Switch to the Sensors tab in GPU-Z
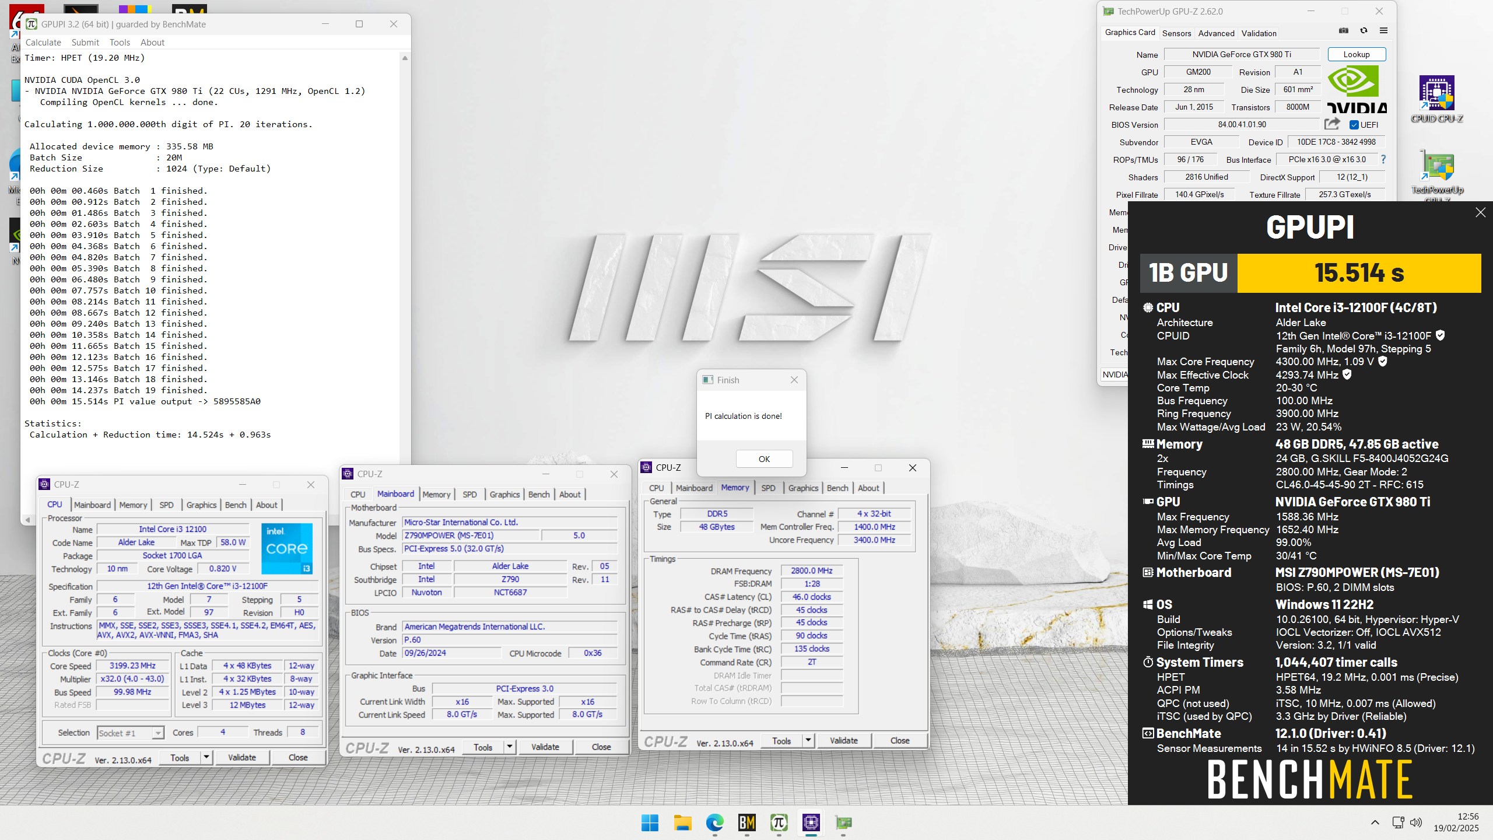Image resolution: width=1493 pixels, height=840 pixels. pos(1176,33)
